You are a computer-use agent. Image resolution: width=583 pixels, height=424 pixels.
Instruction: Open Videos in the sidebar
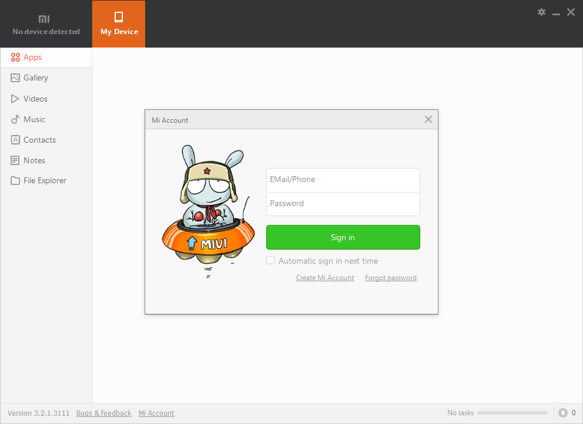(x=46, y=99)
